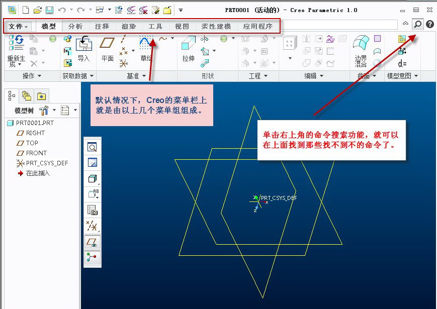Switch to the 渲染 tab

click(128, 26)
